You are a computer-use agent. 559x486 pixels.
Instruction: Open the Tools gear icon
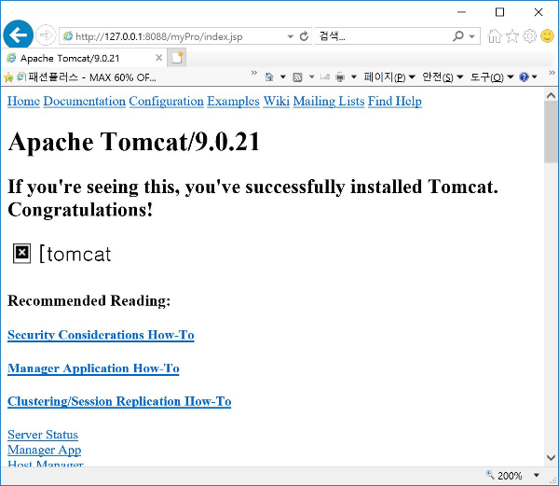[x=530, y=35]
